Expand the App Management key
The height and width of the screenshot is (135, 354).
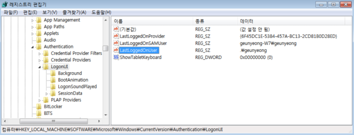coord(32,20)
